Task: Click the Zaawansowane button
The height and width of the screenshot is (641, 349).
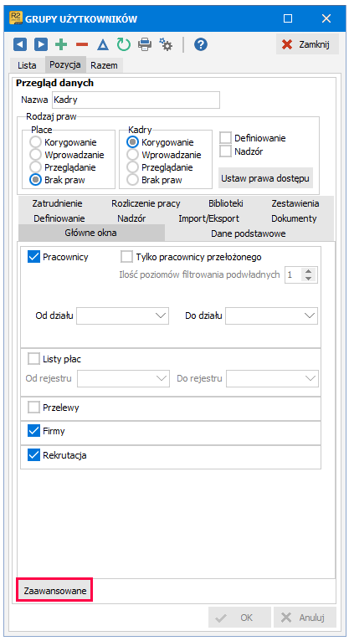Action: 54,590
